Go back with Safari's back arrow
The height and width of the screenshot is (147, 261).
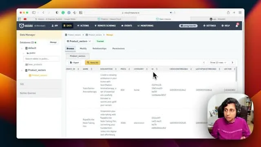(44, 13)
